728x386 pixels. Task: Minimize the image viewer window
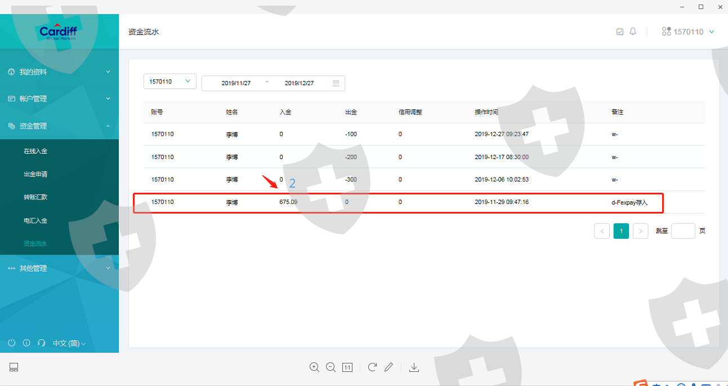pos(683,7)
